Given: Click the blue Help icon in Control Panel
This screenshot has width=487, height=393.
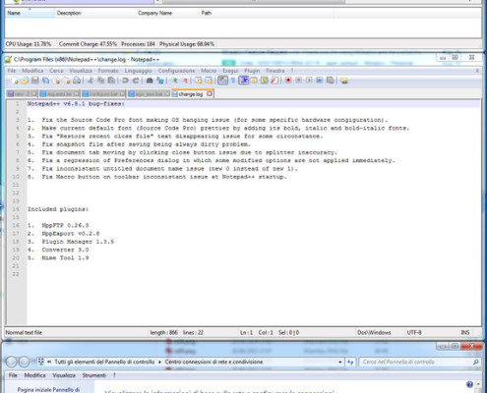Looking at the screenshot, I should point(469,384).
